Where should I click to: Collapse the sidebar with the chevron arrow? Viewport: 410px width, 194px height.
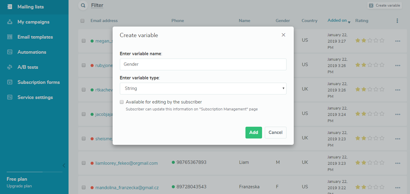[x=64, y=165]
